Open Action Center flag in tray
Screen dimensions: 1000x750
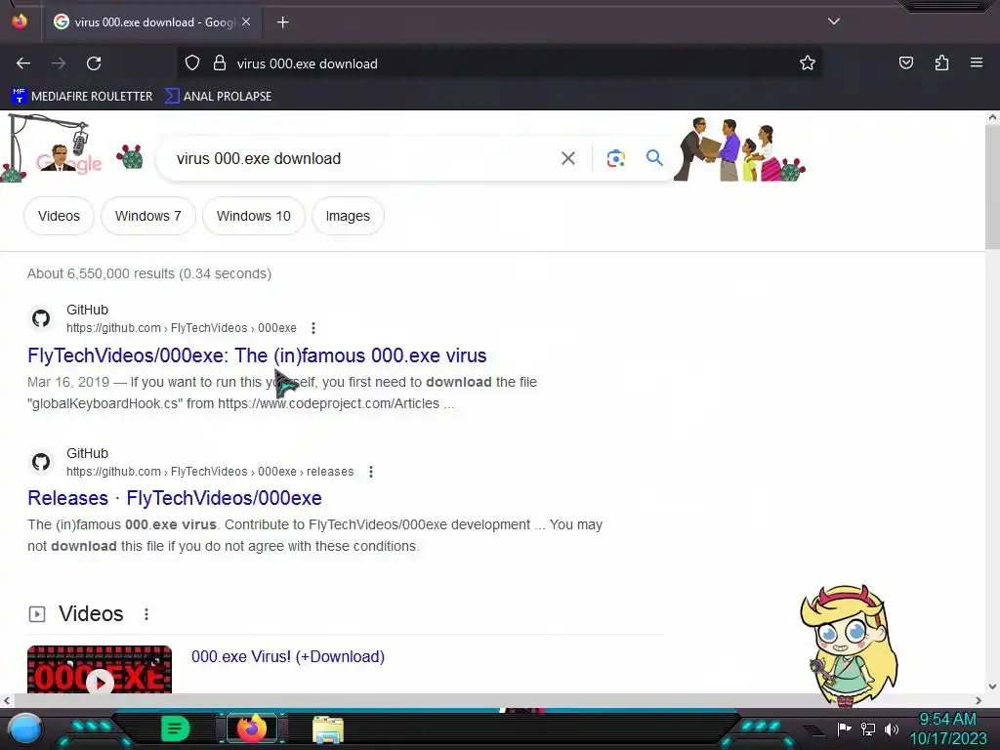pos(844,729)
